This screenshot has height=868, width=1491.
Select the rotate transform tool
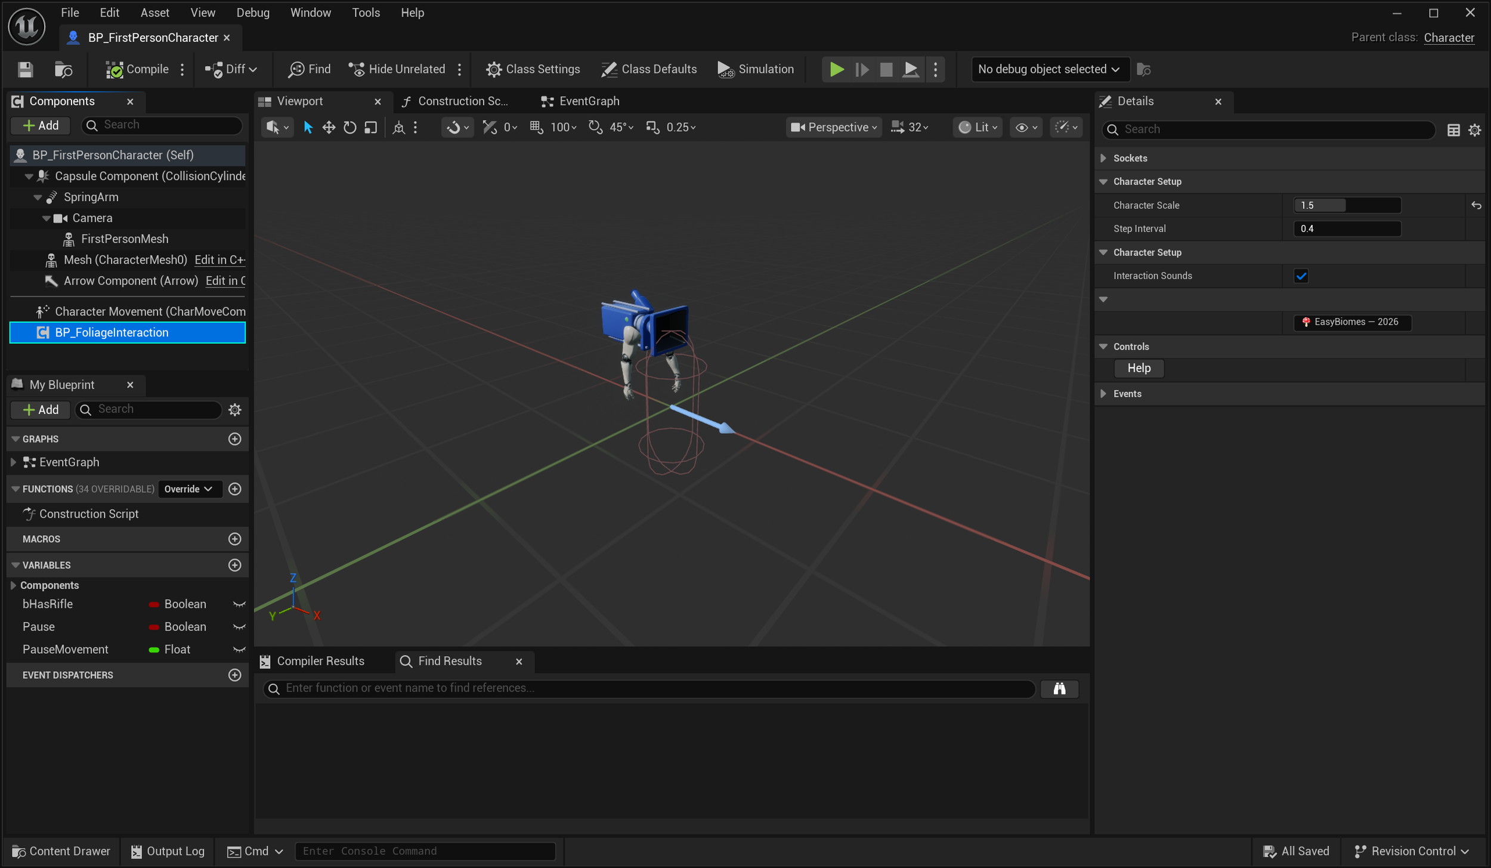pyautogui.click(x=350, y=127)
